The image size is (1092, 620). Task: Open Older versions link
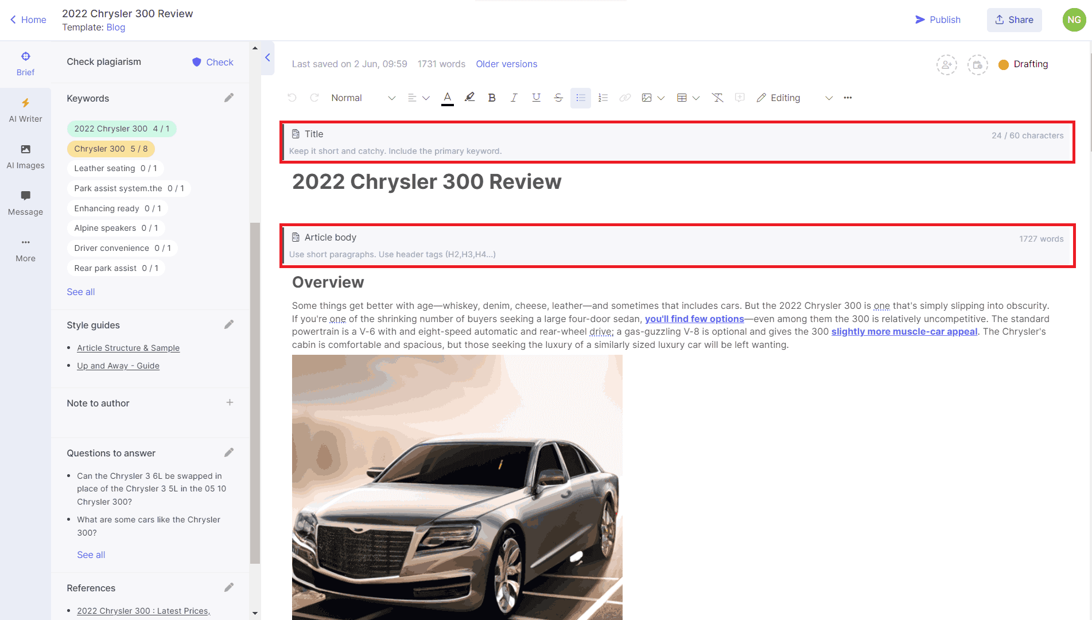(506, 64)
